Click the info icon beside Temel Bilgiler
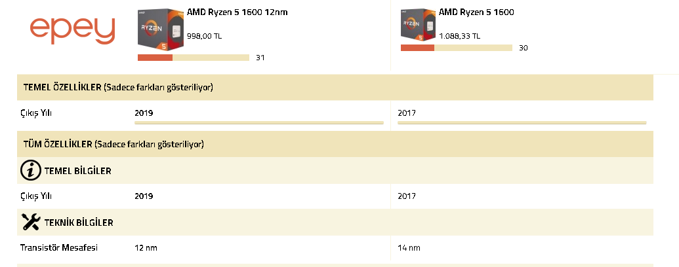The height and width of the screenshot is (267, 679). coord(31,170)
